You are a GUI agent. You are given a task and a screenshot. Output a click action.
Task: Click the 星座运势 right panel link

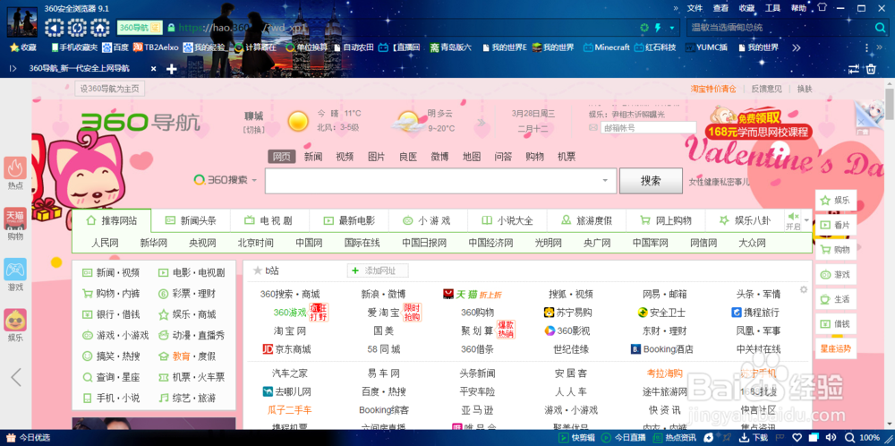(x=836, y=347)
